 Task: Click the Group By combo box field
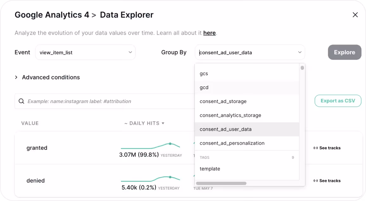point(250,52)
